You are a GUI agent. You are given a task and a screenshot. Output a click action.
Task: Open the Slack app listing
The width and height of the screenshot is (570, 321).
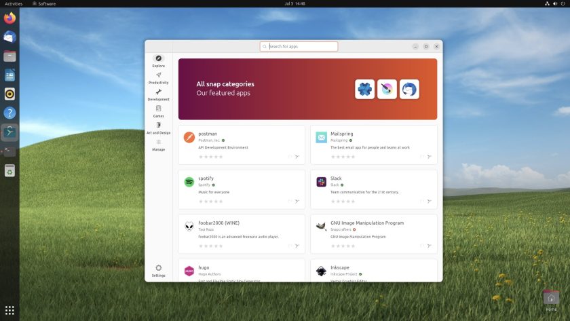coord(374,189)
